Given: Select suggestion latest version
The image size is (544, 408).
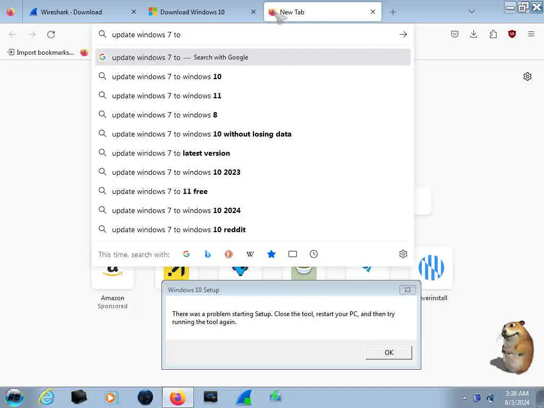Looking at the screenshot, I should [252, 153].
